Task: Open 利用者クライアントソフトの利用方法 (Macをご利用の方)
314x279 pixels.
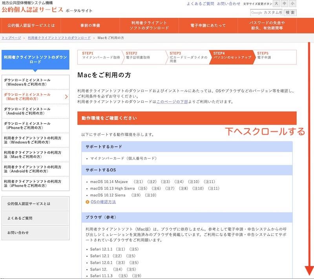Action: pos(35,155)
